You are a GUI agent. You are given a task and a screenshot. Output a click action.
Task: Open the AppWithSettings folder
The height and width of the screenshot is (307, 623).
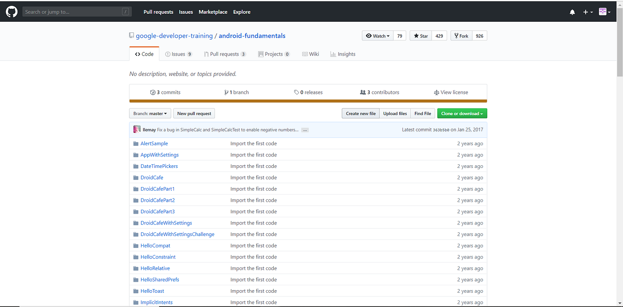(160, 155)
